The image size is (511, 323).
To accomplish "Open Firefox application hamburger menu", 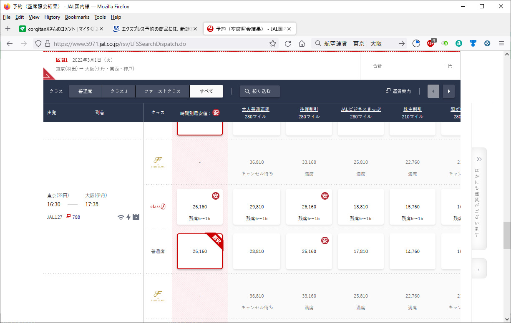I will [x=501, y=43].
